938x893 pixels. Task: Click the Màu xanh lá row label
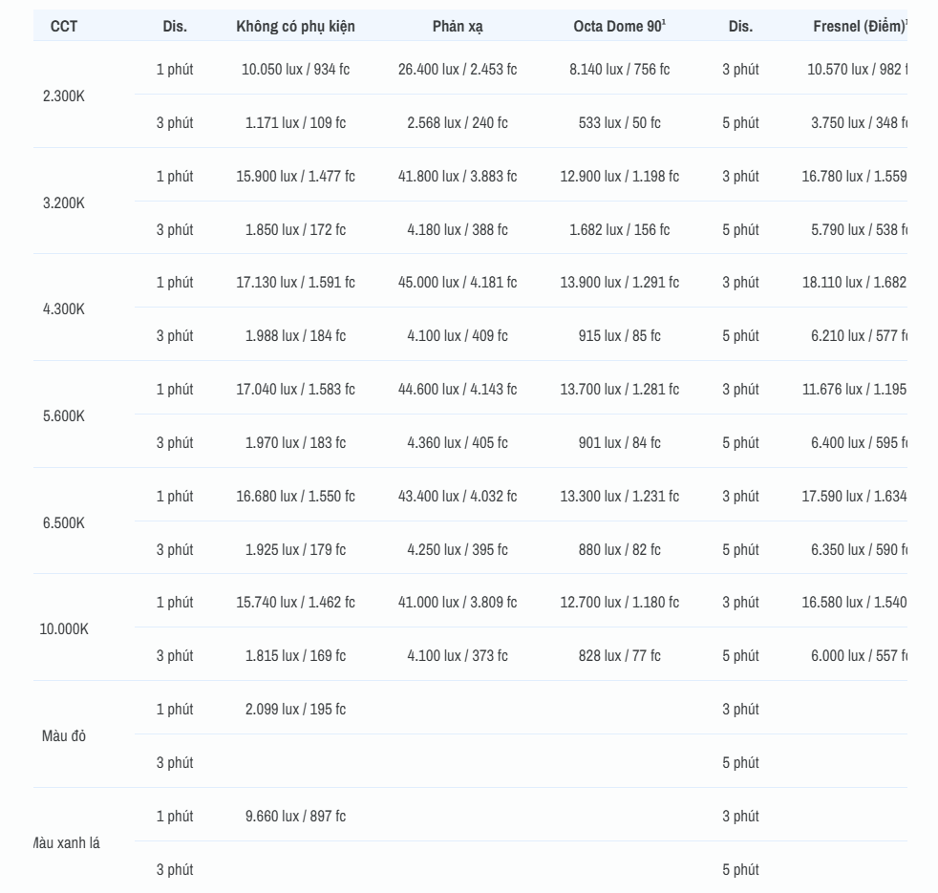tap(66, 842)
